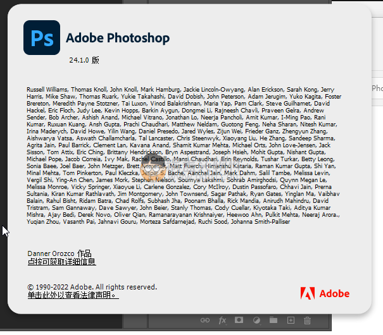The image size is (383, 335).
Task: Click the delete layer trash icon
Action: point(307,320)
